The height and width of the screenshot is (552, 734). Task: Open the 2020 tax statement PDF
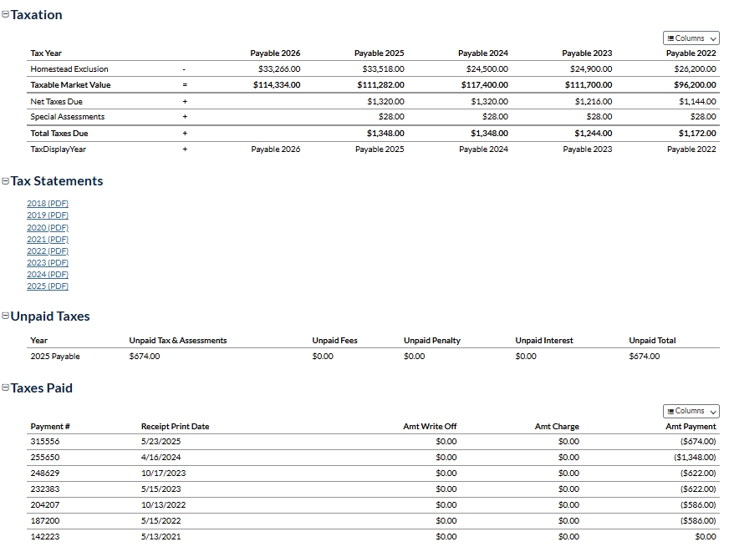click(x=48, y=227)
